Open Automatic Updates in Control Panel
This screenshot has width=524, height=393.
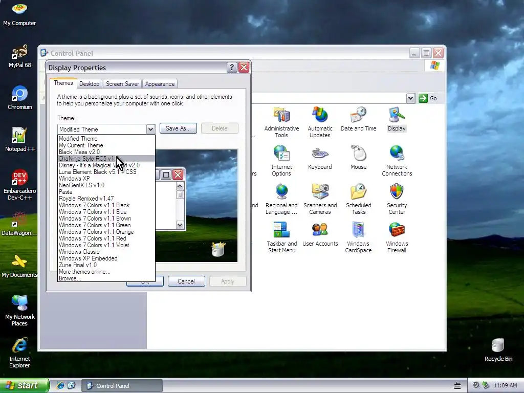tap(320, 122)
